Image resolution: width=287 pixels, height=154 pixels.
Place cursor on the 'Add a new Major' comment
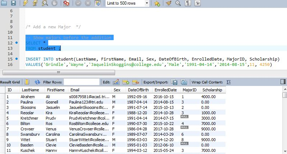pos(53,27)
